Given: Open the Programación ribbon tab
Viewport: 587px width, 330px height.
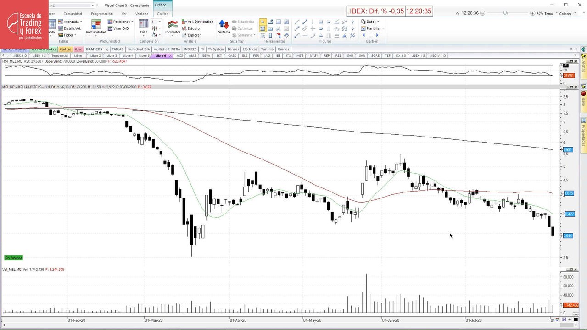Looking at the screenshot, I should point(102,14).
